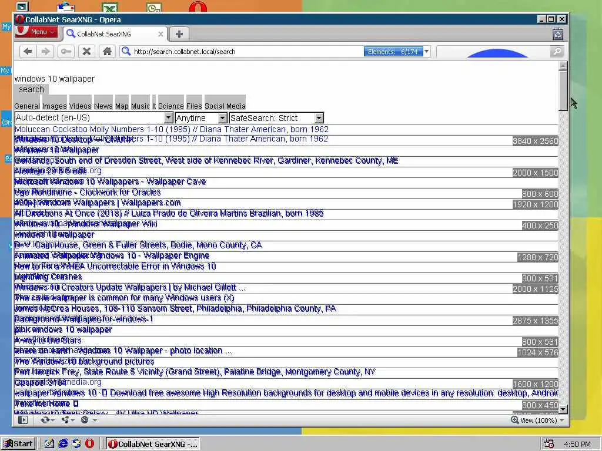The image size is (602, 451).
Task: Close the CollabNet SearXNG tab
Action: pyautogui.click(x=160, y=33)
